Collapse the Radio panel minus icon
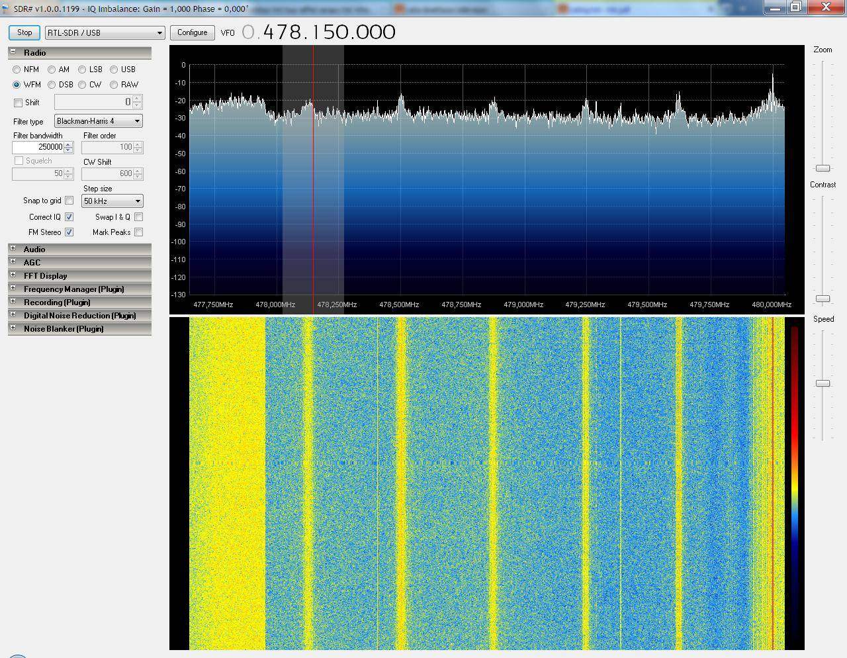Viewport: 847px width, 658px height. pyautogui.click(x=13, y=52)
